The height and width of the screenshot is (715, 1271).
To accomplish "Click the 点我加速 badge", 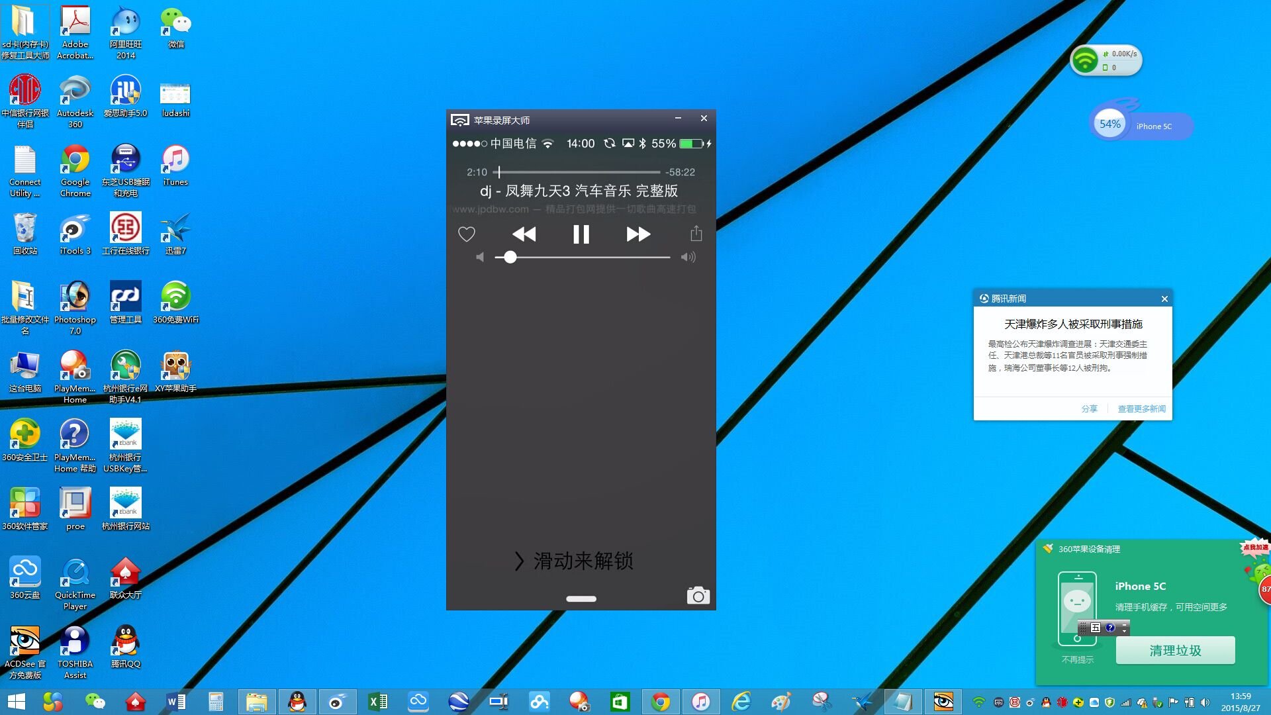I will coord(1255,547).
